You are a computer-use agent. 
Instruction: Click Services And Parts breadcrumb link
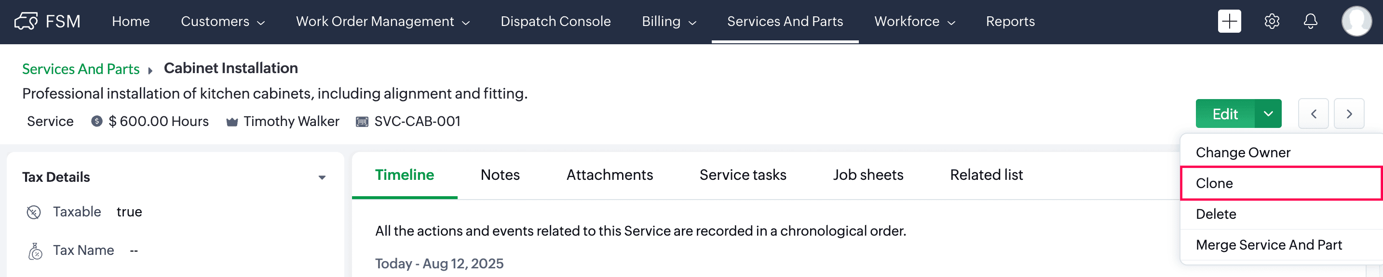81,69
